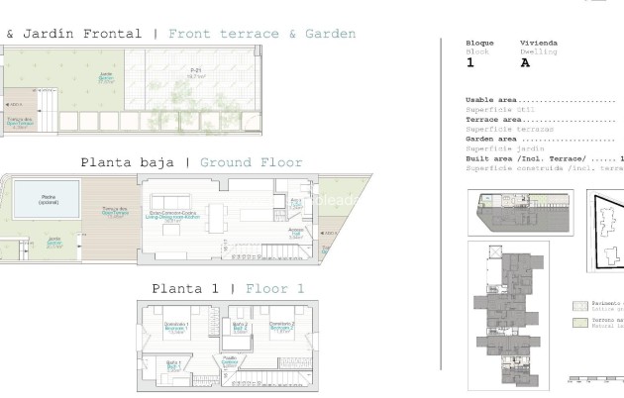Select the Bedroom 1 room label
Image resolution: width=624 pixels, height=398 pixels.
click(176, 329)
